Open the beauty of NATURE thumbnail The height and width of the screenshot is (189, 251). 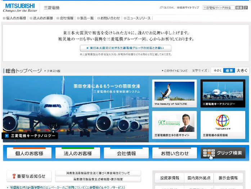(x=175, y=93)
